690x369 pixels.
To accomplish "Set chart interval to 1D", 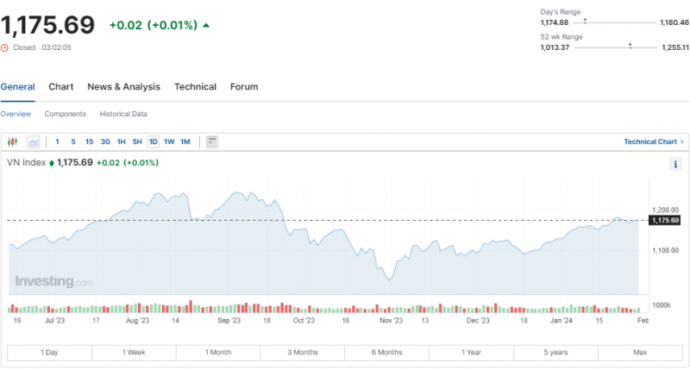I will click(153, 141).
